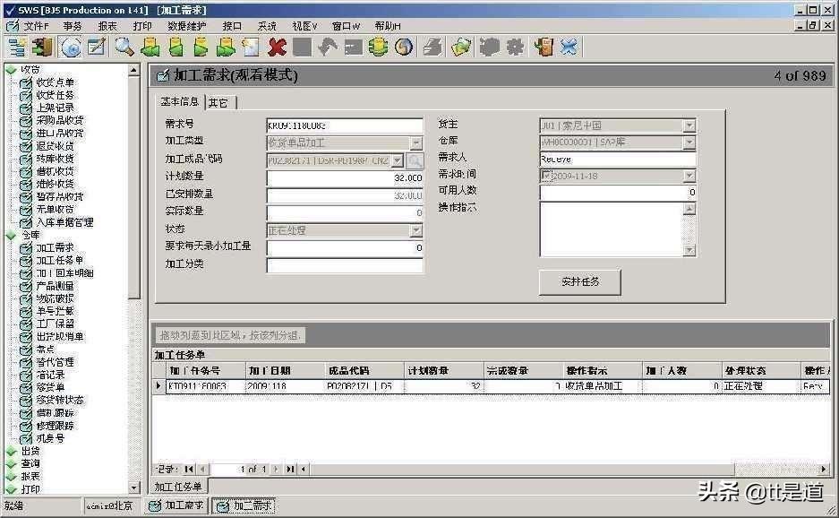Click the 加工日期 column header
Viewport: 839px width, 518px height.
pos(286,371)
